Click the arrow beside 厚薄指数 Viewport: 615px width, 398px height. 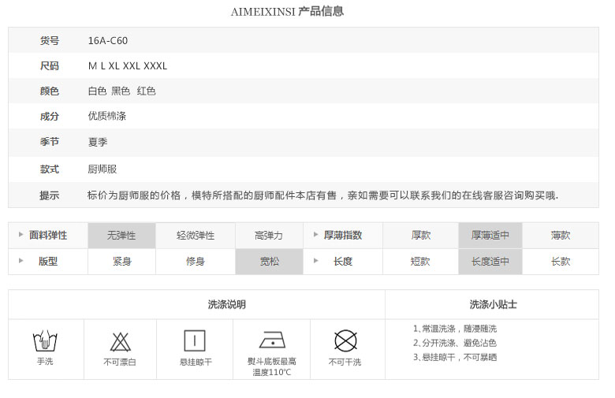coord(315,235)
